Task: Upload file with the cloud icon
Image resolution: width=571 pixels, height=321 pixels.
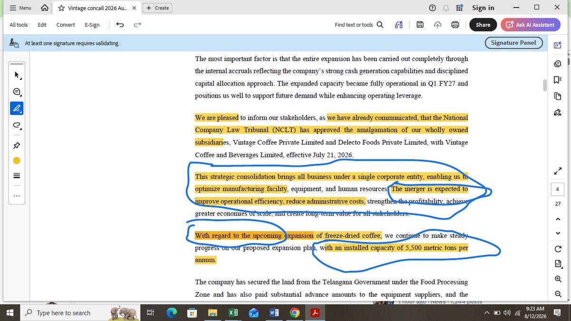Action: [x=438, y=25]
